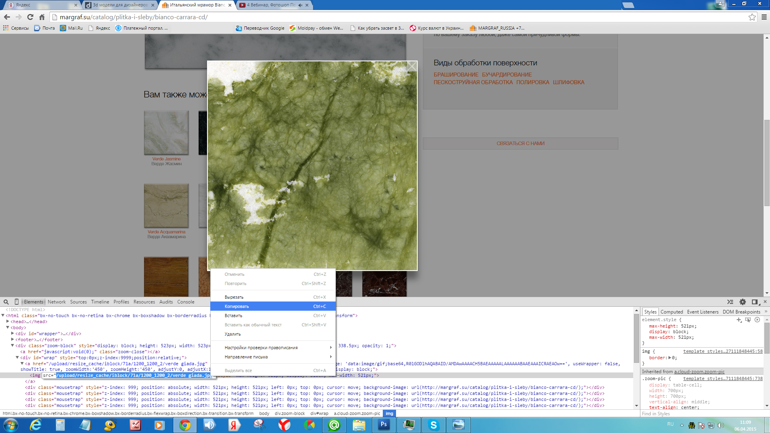The height and width of the screenshot is (433, 770).
Task: Bookmark page with the star icon
Action: pyautogui.click(x=752, y=17)
